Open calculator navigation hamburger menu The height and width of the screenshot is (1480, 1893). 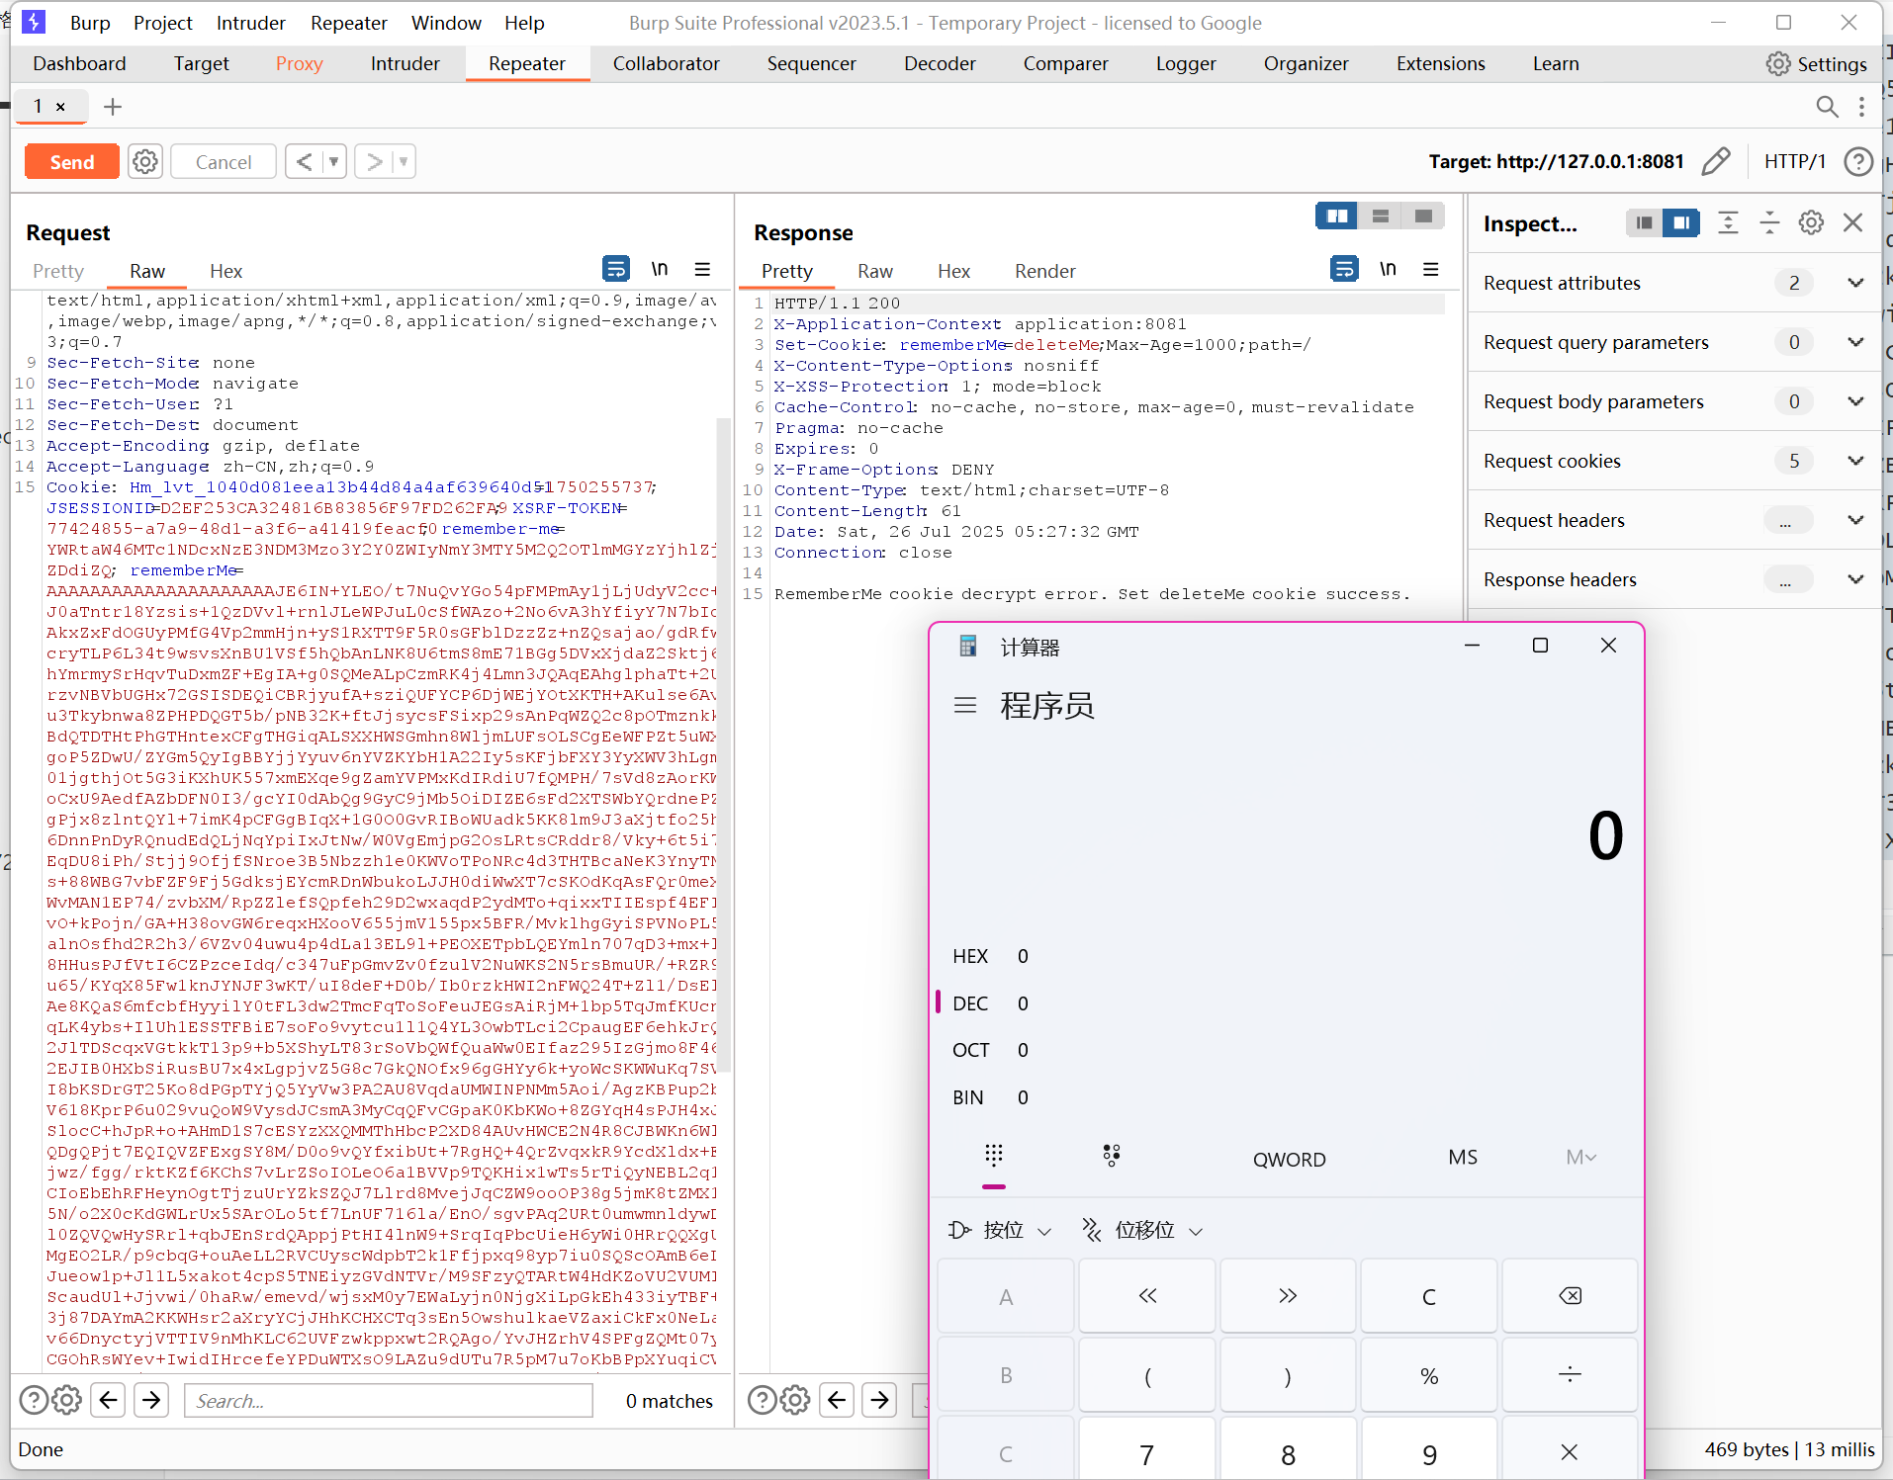tap(965, 705)
